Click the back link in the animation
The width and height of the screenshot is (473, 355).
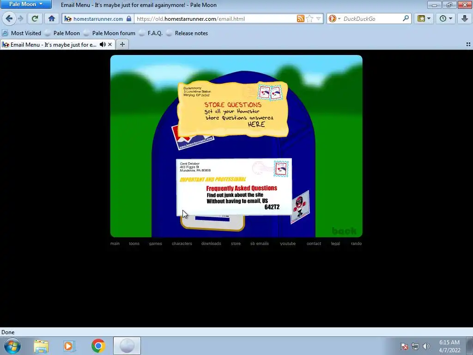[344, 231]
